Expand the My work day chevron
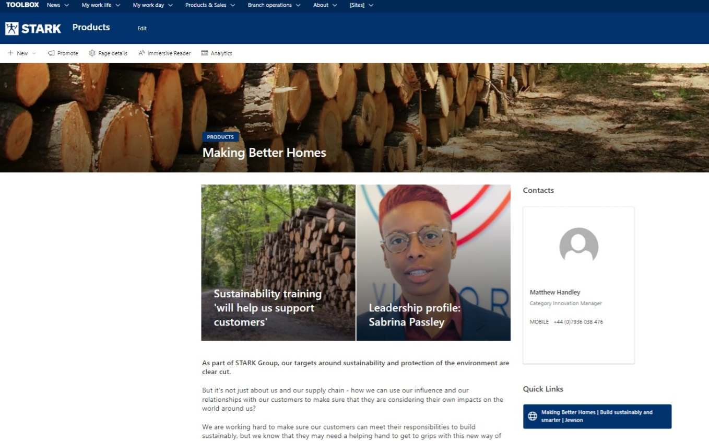This screenshot has height=441, width=709. (x=170, y=5)
